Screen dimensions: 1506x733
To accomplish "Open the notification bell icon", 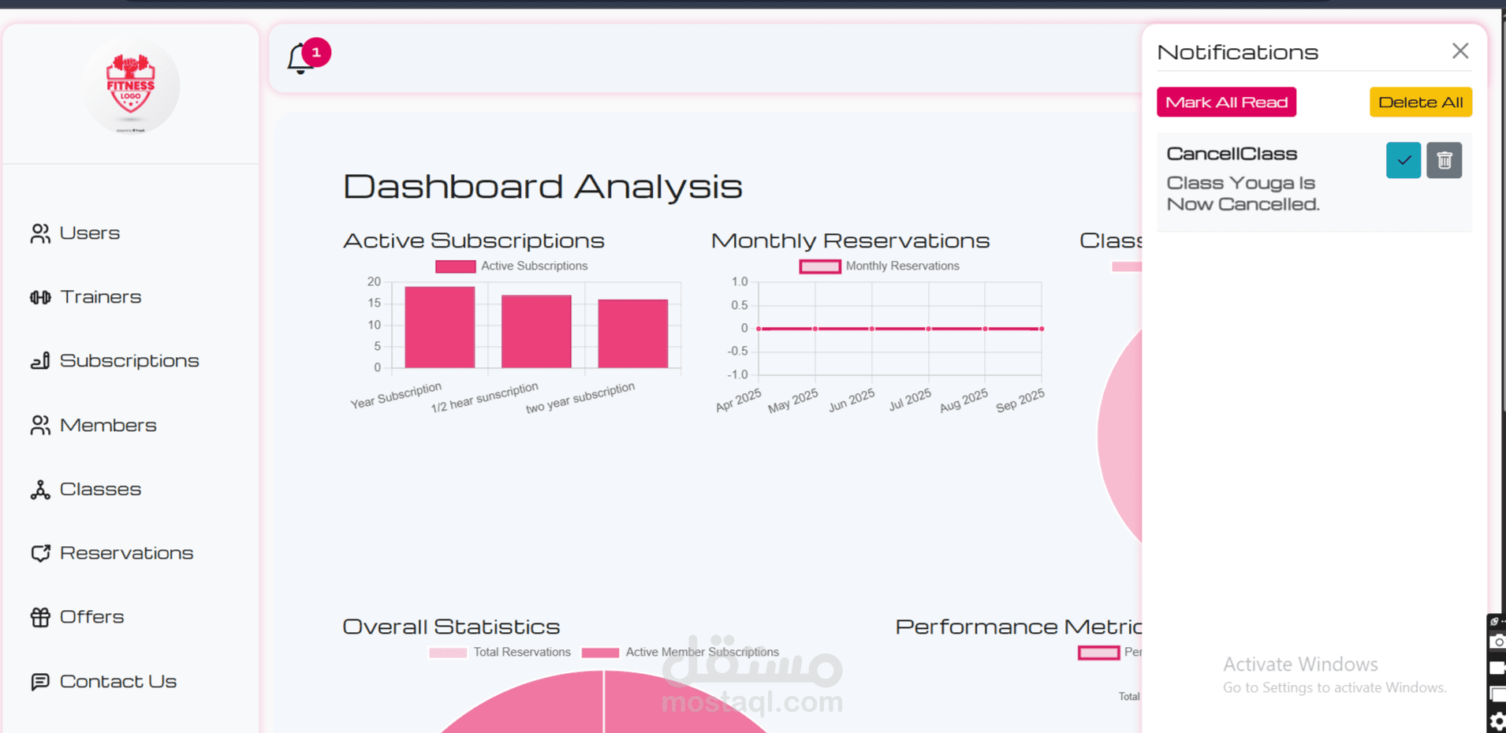I will [300, 59].
